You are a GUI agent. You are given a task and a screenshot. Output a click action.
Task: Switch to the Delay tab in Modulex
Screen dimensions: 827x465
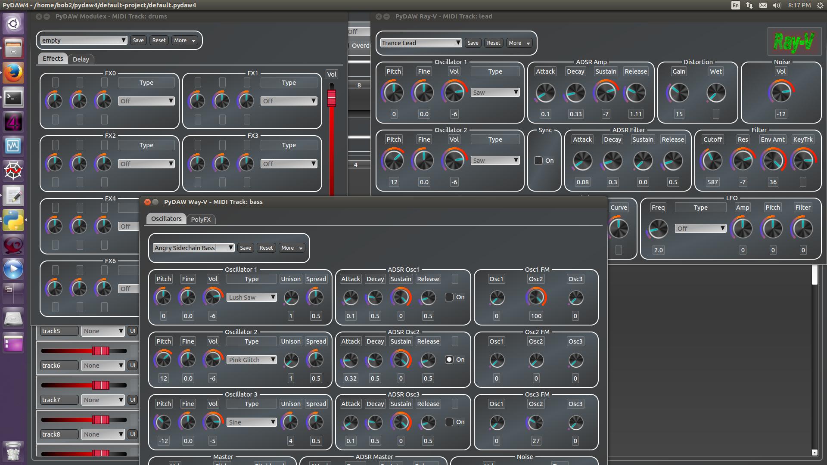(81, 59)
